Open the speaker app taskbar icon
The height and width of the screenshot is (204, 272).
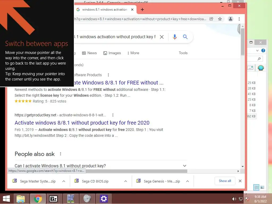[87, 199]
